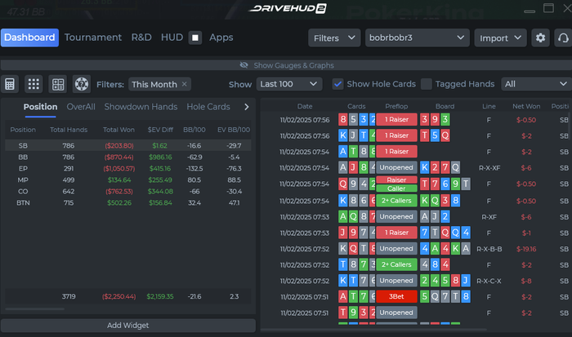Click the crossed-eye Show Gauges icon
Image resolution: width=572 pixels, height=337 pixels.
pos(244,65)
